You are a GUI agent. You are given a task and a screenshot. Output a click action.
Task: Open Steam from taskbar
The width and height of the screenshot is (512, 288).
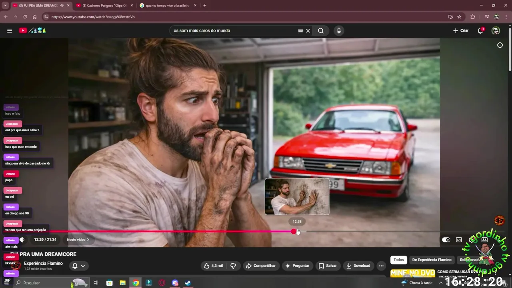pos(188,283)
